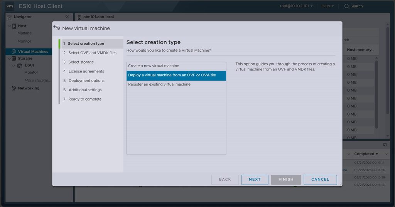Open the root@10.10.1.101 user dropdown
The width and height of the screenshot is (395, 207).
click(x=296, y=6)
